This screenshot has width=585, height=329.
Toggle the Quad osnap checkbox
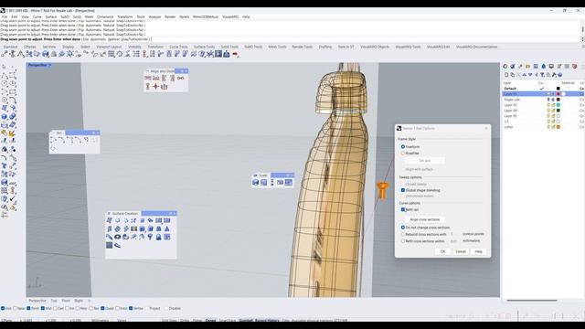coord(102,309)
